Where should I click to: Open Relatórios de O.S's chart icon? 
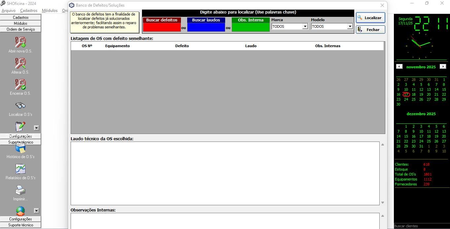coord(20,169)
